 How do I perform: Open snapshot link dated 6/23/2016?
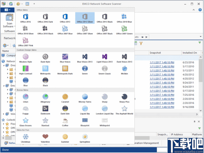[x=162, y=62]
